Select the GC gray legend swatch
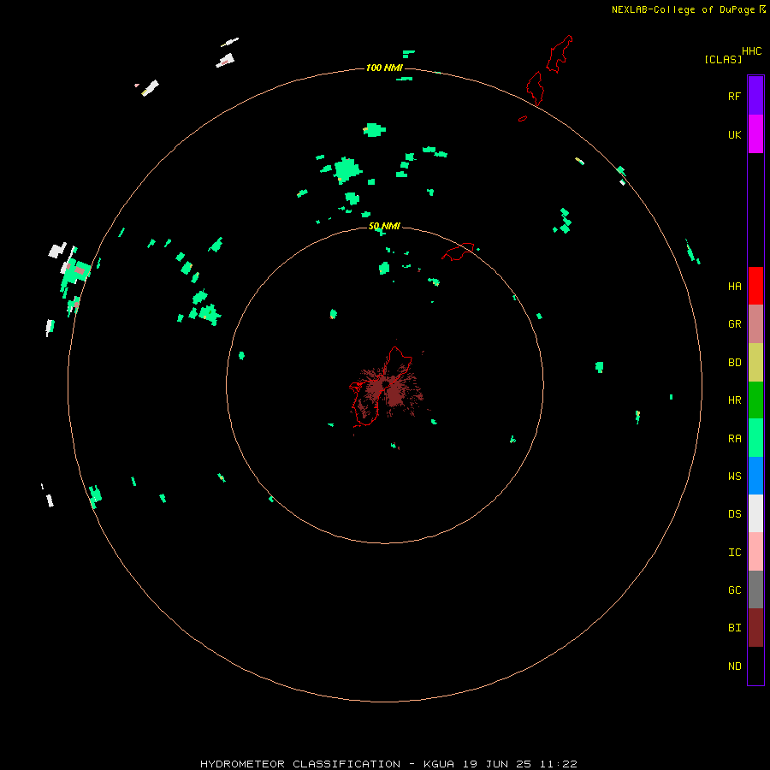 [x=755, y=589]
